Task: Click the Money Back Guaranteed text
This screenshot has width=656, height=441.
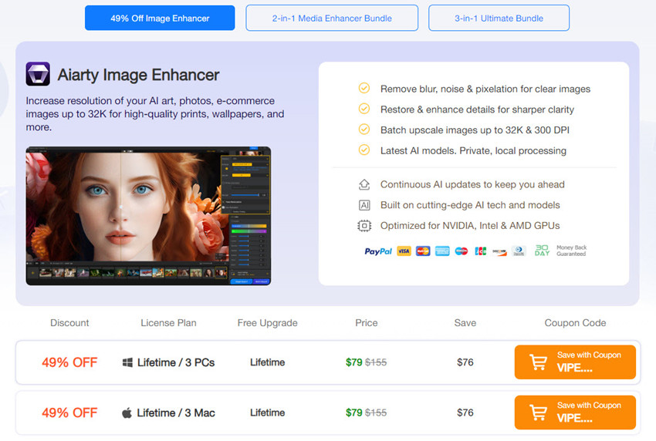Action: pyautogui.click(x=571, y=251)
